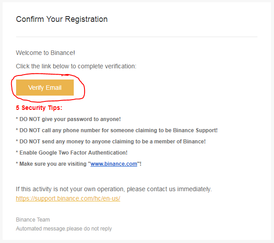
Task: Click the orange Verify Email button
Action: (45, 88)
